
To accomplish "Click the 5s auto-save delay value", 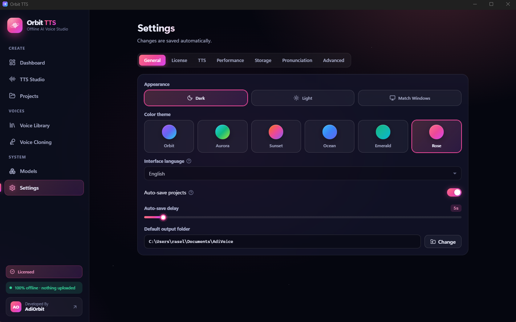I will click(x=456, y=208).
